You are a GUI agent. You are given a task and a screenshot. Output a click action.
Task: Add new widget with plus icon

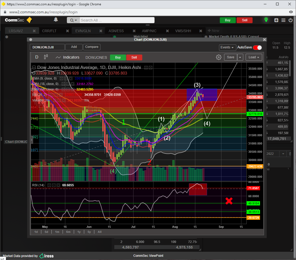pos(276,20)
